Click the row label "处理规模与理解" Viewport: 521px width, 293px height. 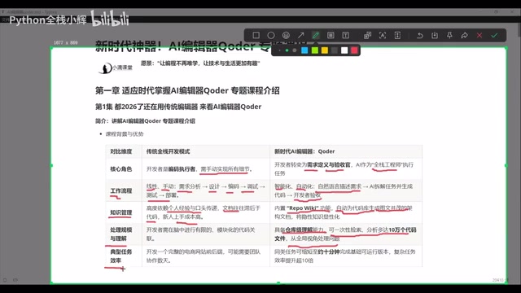point(121,234)
